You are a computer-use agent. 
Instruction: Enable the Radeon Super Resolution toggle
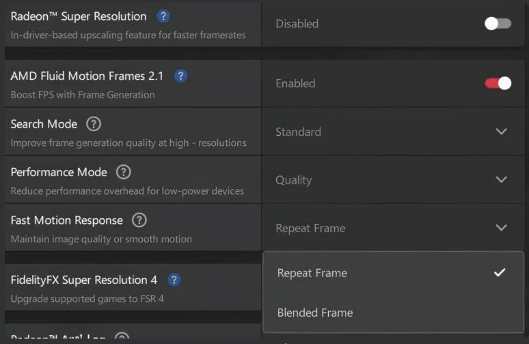[498, 23]
